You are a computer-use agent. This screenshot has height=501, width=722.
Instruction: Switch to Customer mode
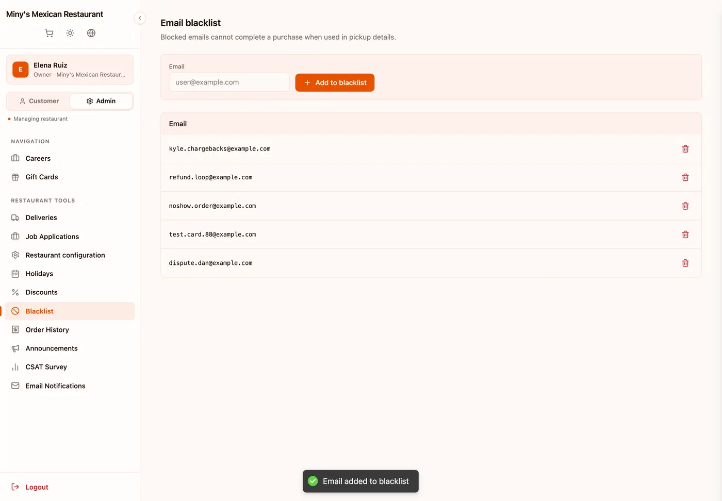click(x=39, y=101)
